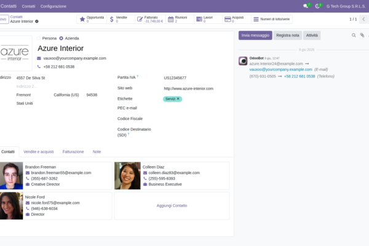This screenshot has height=246, width=369.
Task: Select the Persona radio button
Action: (39, 38)
